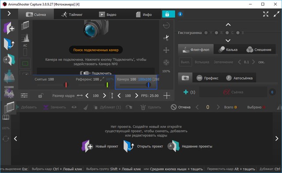Open the sliders settings icon

pyautogui.click(x=24, y=96)
